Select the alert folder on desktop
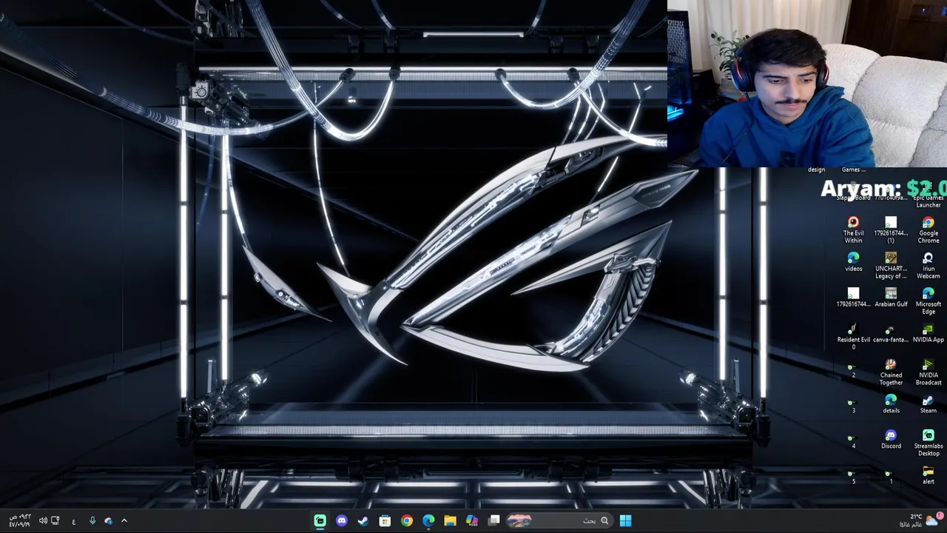 [x=929, y=475]
